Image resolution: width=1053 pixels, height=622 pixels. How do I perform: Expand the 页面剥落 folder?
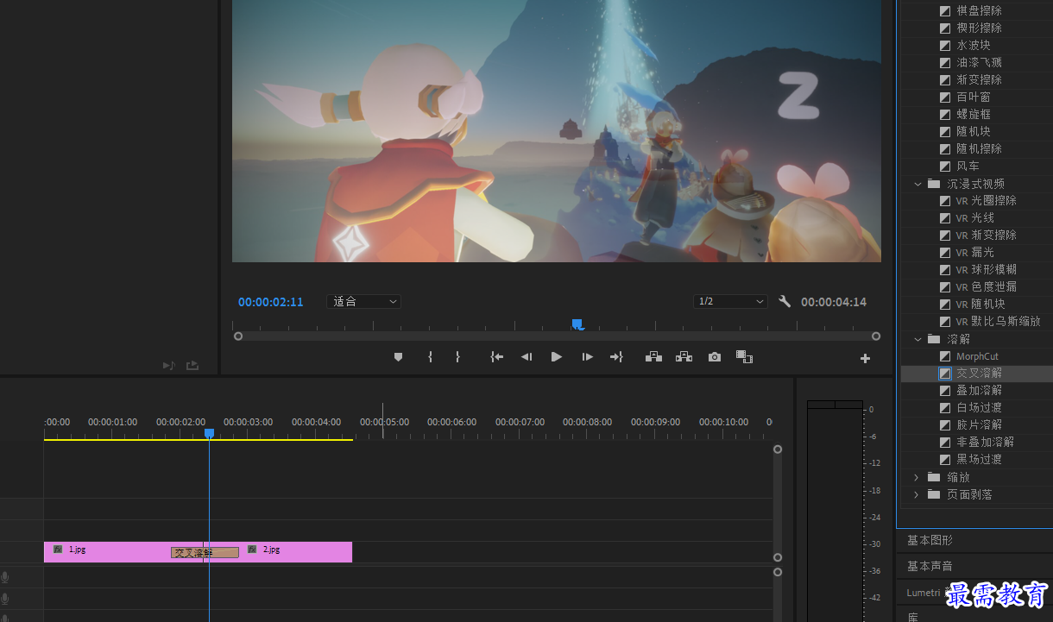coord(917,494)
